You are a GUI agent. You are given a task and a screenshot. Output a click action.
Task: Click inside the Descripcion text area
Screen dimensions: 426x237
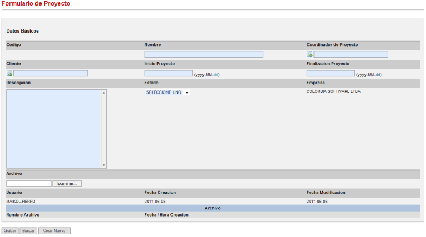pyautogui.click(x=53, y=128)
